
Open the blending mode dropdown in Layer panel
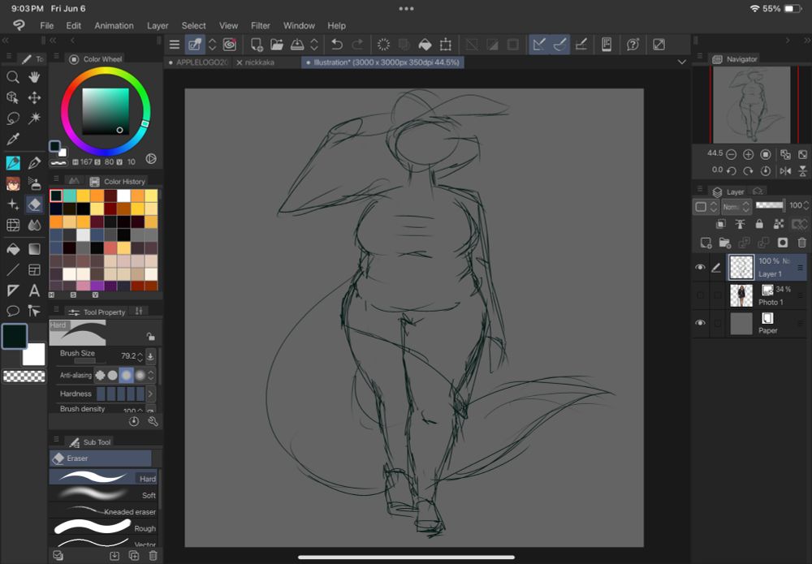tap(736, 206)
